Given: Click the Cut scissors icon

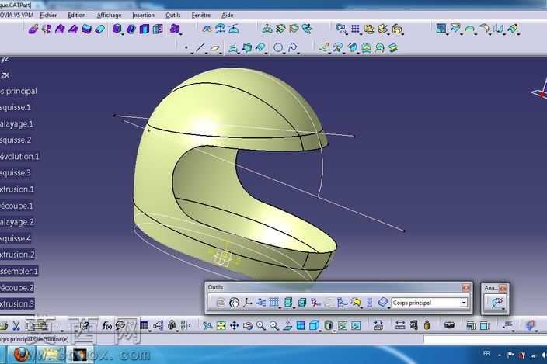Looking at the screenshot, I should pos(16,326).
